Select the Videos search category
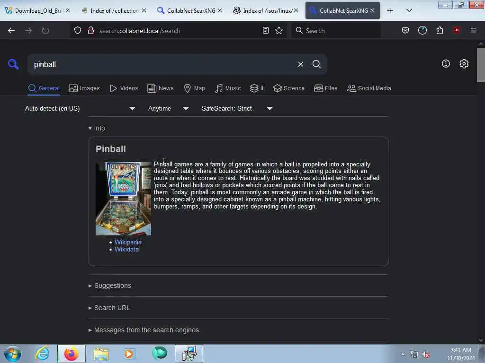485x363 pixels. (124, 88)
